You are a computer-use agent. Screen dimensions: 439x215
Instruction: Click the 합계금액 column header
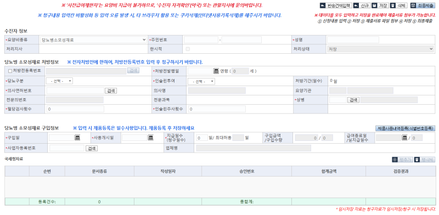[329, 171]
